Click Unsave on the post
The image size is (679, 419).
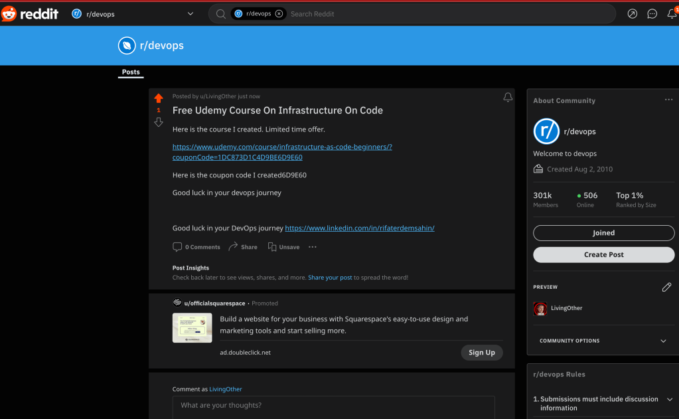283,247
